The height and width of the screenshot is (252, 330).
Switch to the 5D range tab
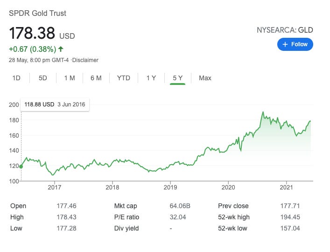pyautogui.click(x=43, y=78)
